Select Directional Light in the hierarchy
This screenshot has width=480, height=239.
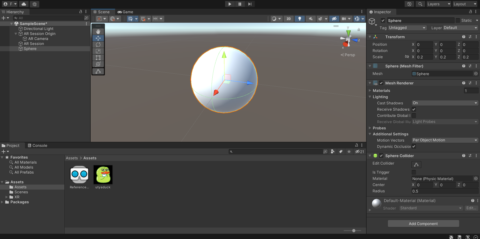pyautogui.click(x=39, y=29)
